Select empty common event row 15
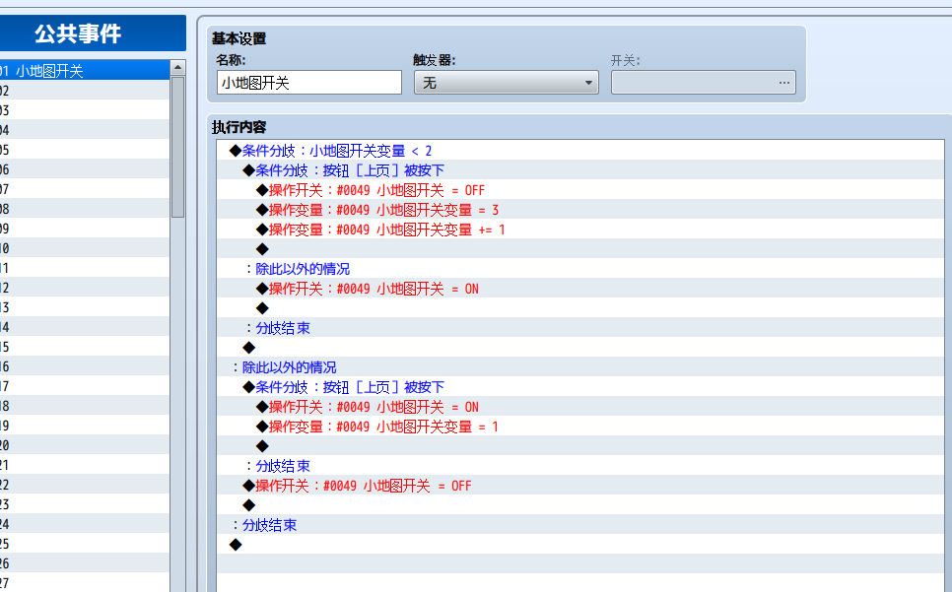952x592 pixels. click(x=85, y=347)
